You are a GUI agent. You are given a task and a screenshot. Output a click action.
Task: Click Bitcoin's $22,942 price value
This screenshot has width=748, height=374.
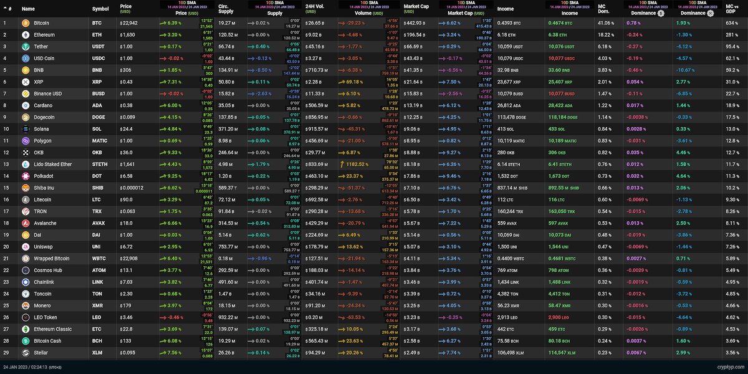(128, 23)
